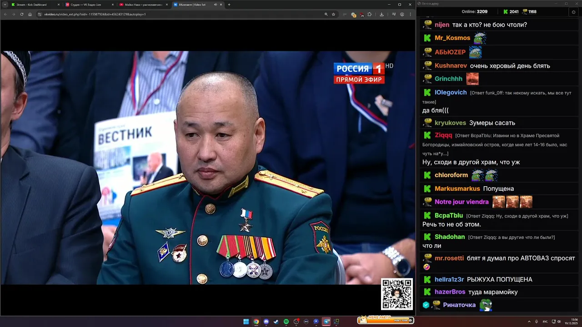Open Ziqqq's chat username

pos(443,135)
